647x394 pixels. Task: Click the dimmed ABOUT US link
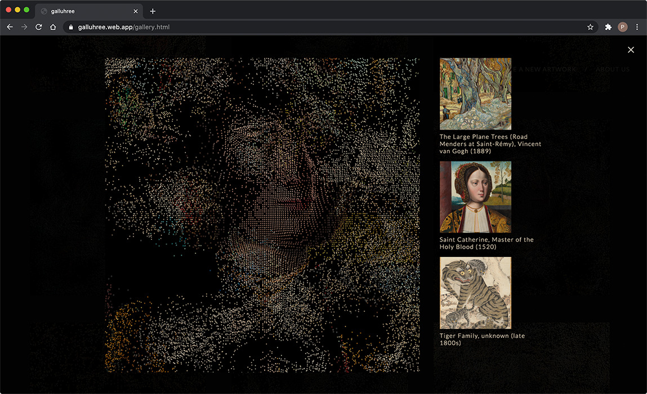(612, 69)
